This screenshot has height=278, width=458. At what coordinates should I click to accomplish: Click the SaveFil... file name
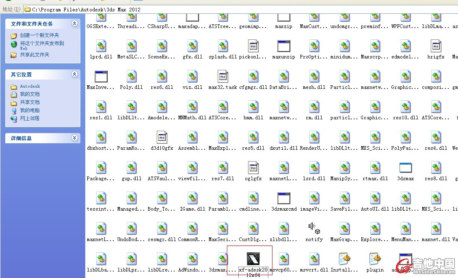pyautogui.click(x=344, y=209)
